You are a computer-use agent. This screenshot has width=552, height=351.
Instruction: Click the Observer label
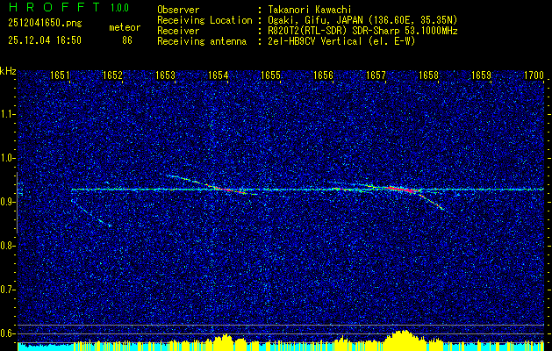[178, 10]
